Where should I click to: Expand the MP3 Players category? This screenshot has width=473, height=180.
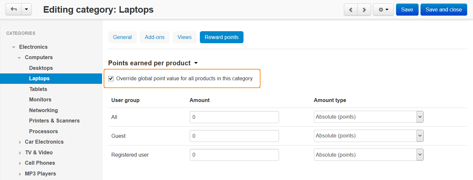point(20,174)
